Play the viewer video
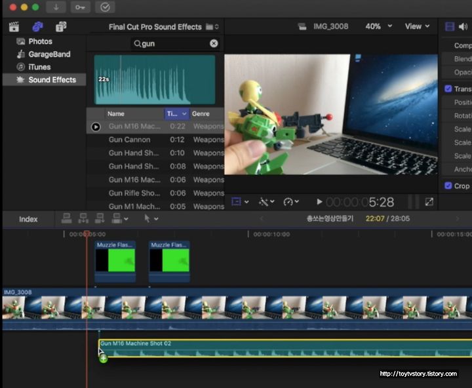Viewport: 472px width, 388px height. pyautogui.click(x=319, y=202)
